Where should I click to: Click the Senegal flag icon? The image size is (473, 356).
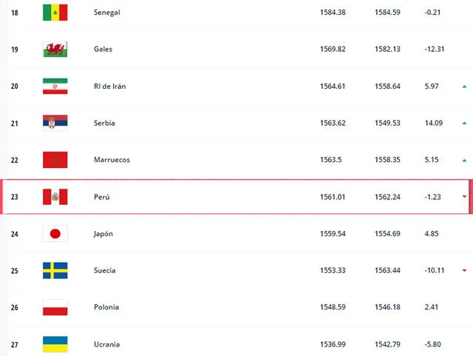pos(55,13)
